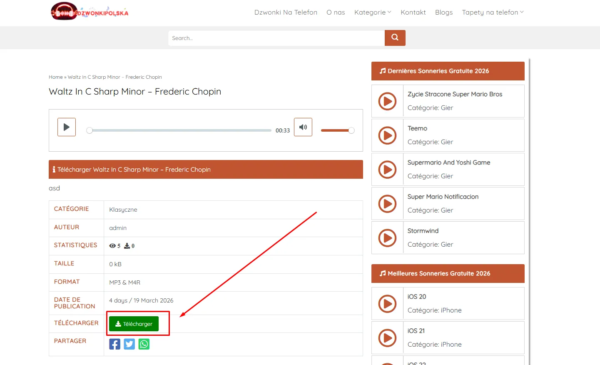The height and width of the screenshot is (365, 600).
Task: Play the iOS 21 ringtone
Action: 387,338
